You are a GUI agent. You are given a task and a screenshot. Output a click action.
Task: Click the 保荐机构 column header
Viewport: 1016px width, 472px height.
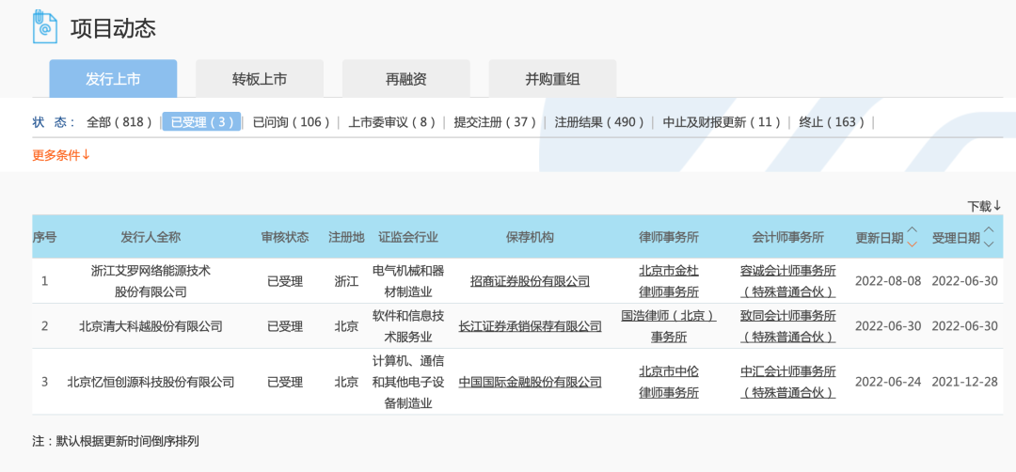tap(530, 237)
